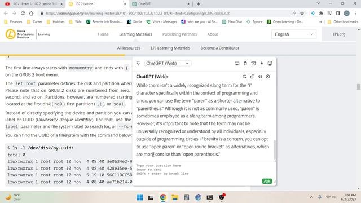Open conversation in independent window icon

(237, 64)
